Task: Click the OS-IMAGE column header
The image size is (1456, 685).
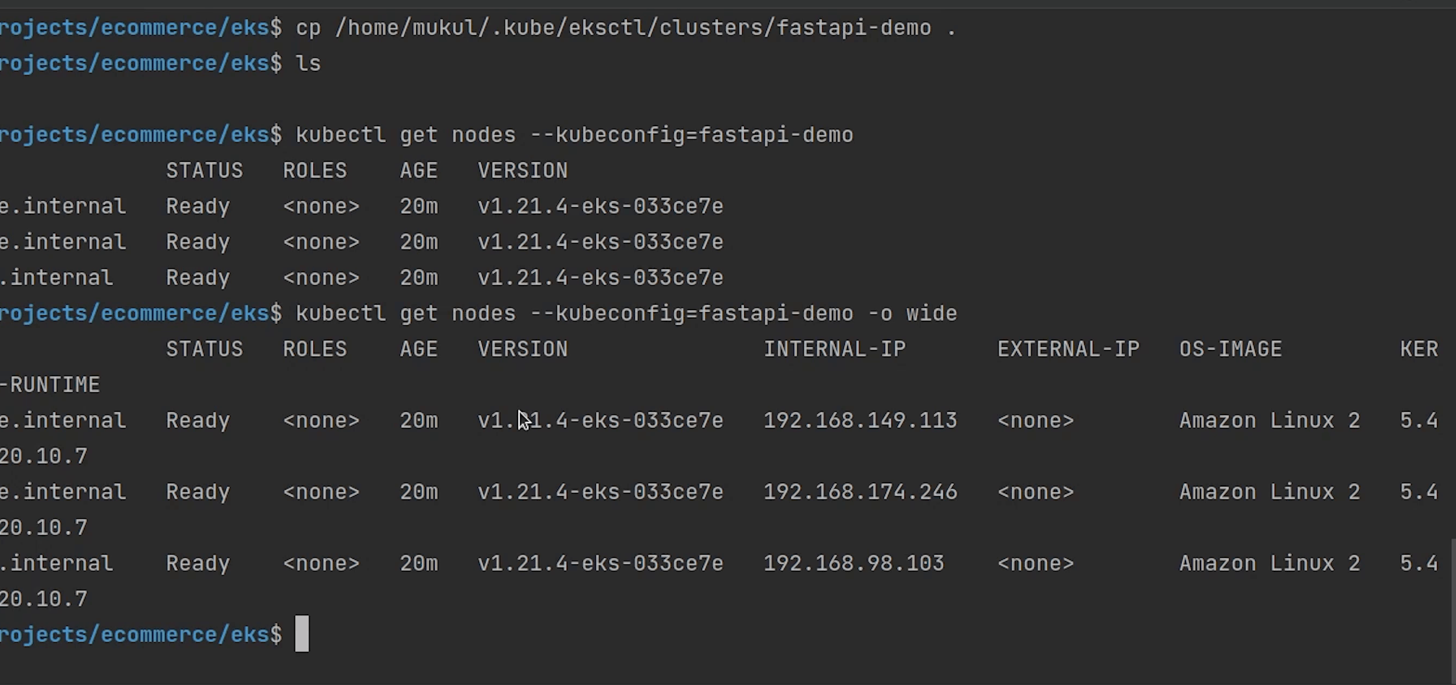Action: tap(1230, 350)
